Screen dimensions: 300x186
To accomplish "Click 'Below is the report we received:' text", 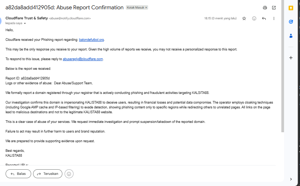I will click(28, 69).
